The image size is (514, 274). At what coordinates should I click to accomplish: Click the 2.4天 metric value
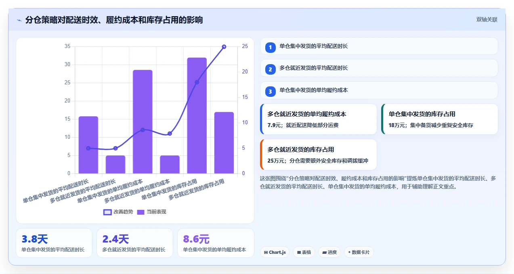pos(115,239)
